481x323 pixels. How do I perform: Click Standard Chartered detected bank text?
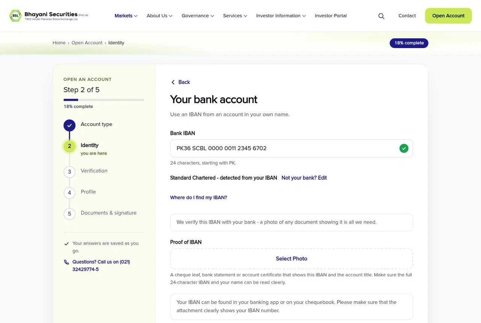(224, 178)
